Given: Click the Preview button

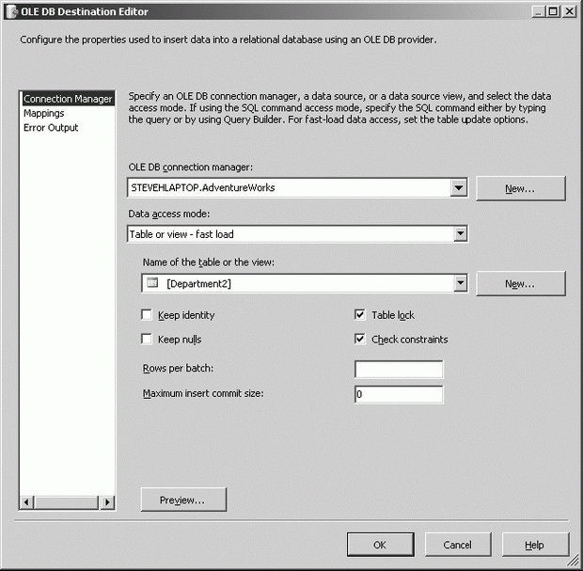Looking at the screenshot, I should click(x=183, y=500).
